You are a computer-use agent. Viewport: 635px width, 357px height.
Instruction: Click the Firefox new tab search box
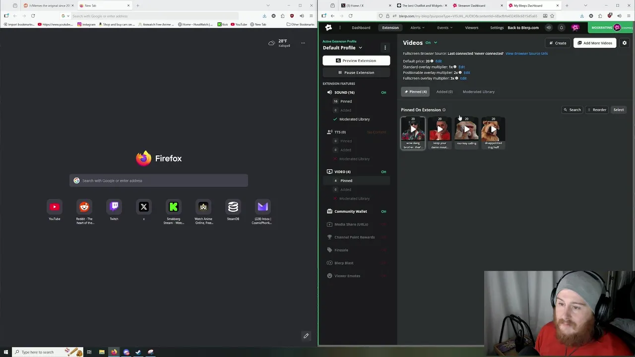(x=159, y=180)
